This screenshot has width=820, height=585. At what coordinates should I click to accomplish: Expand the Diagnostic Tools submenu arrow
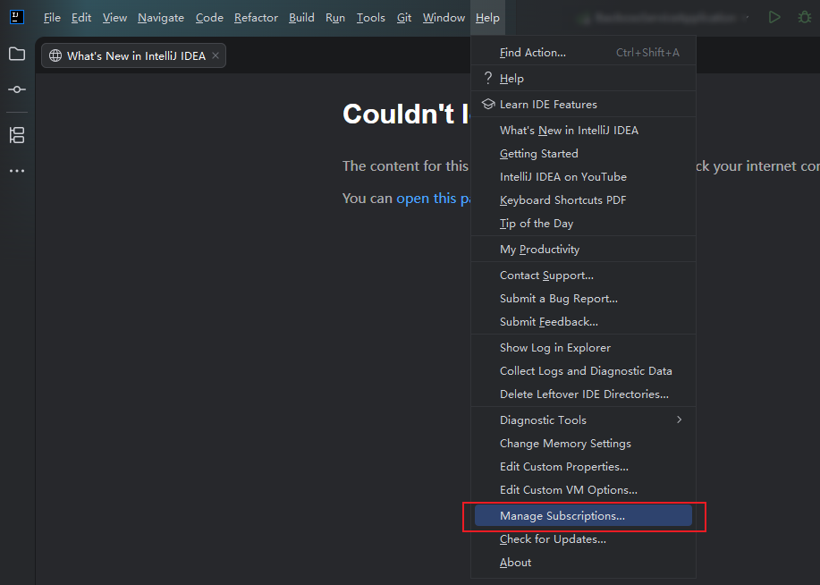pyautogui.click(x=679, y=420)
